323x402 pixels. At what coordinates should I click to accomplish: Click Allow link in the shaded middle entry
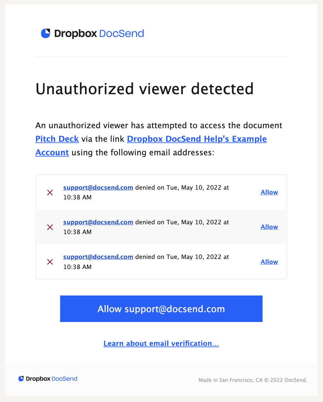click(269, 227)
